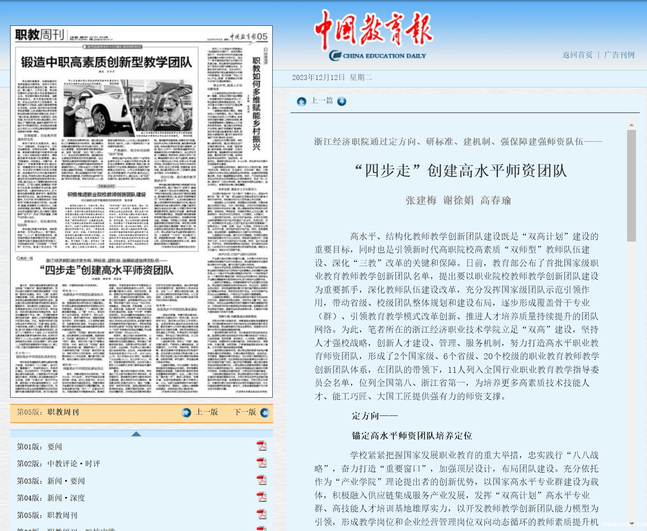
Task: Click the 广告刊例 link
Action: click(619, 55)
